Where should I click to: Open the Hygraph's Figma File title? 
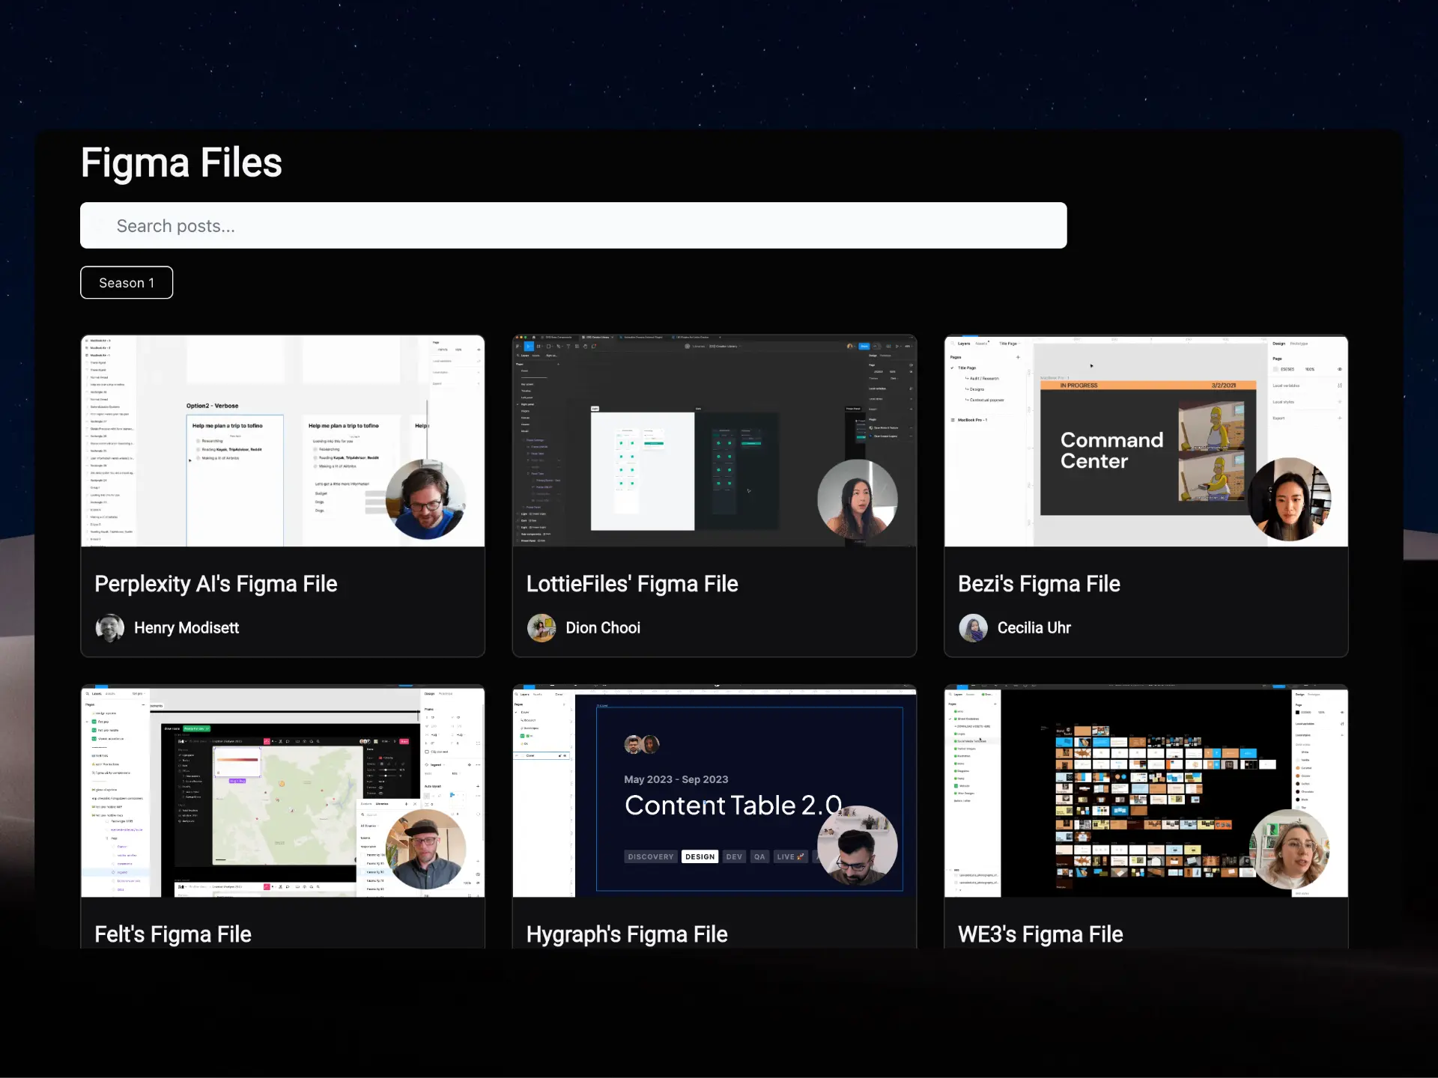627,934
